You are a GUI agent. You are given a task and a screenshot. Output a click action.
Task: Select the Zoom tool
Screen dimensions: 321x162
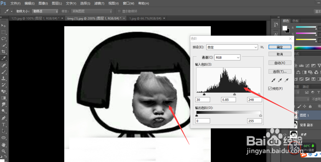tap(4, 151)
